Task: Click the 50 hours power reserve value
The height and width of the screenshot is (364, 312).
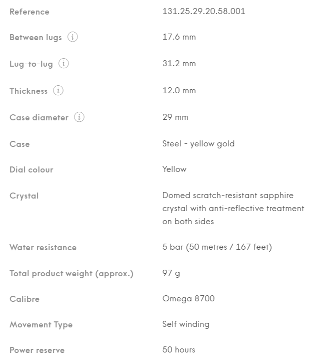Action: tap(179, 350)
